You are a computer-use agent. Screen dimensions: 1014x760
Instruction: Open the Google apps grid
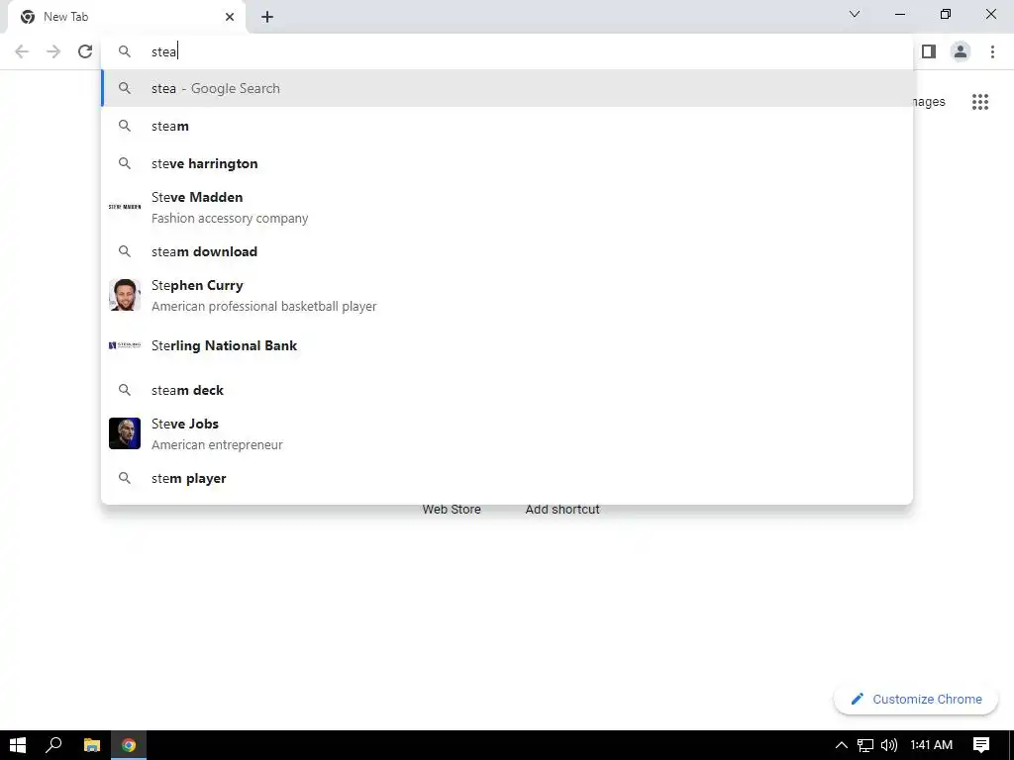(x=980, y=102)
